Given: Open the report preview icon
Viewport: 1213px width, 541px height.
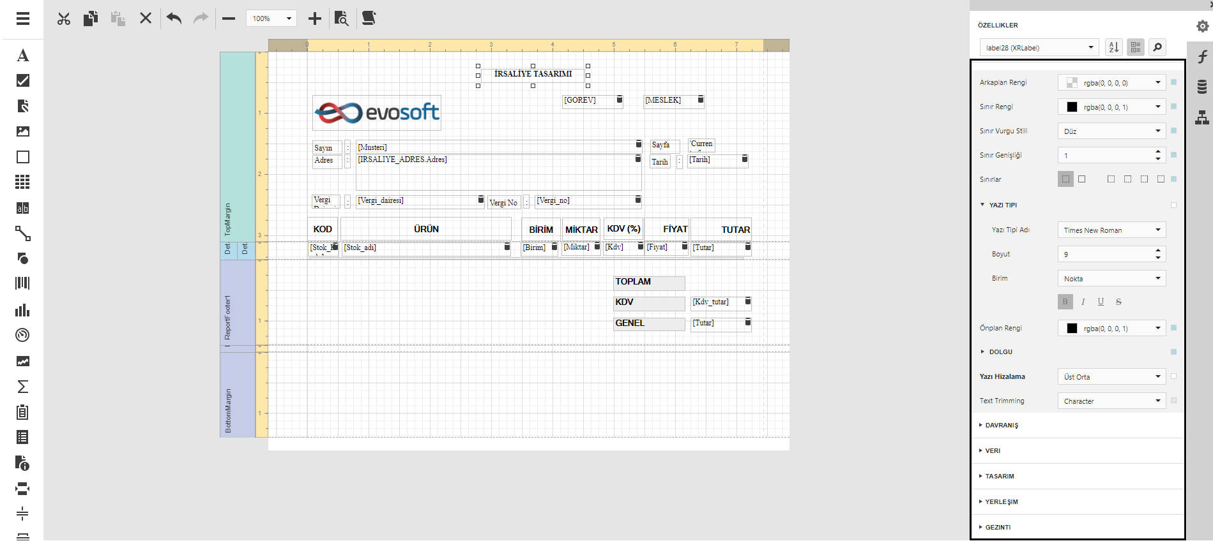Looking at the screenshot, I should tap(341, 19).
